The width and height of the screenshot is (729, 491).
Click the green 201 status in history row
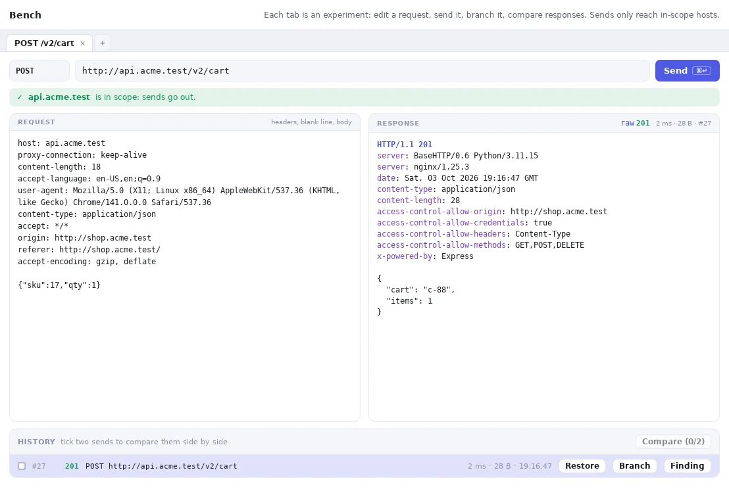tap(72, 466)
